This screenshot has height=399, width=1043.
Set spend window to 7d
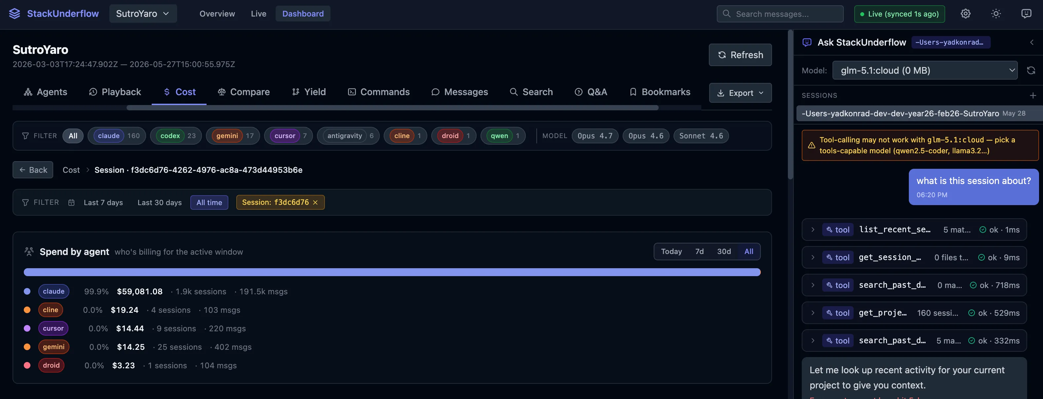699,252
